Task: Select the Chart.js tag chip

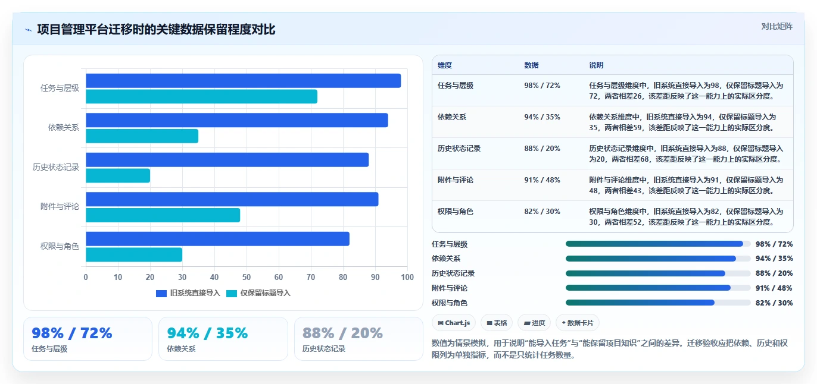Action: [x=454, y=323]
